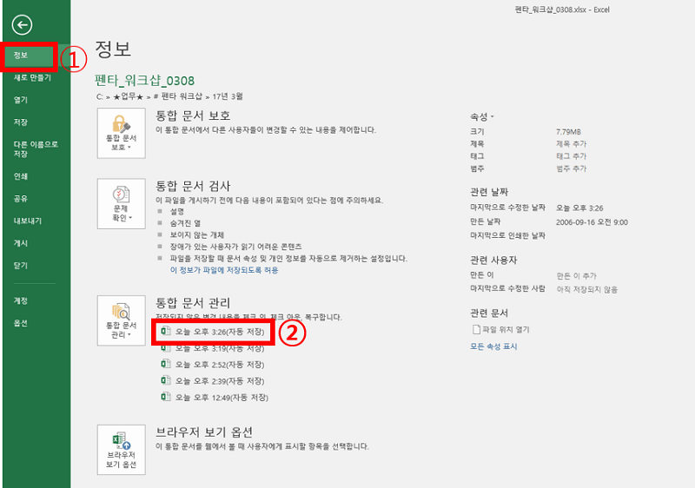Select 게시 in the sidebar
Viewport: 695px width, 488px height.
click(21, 242)
